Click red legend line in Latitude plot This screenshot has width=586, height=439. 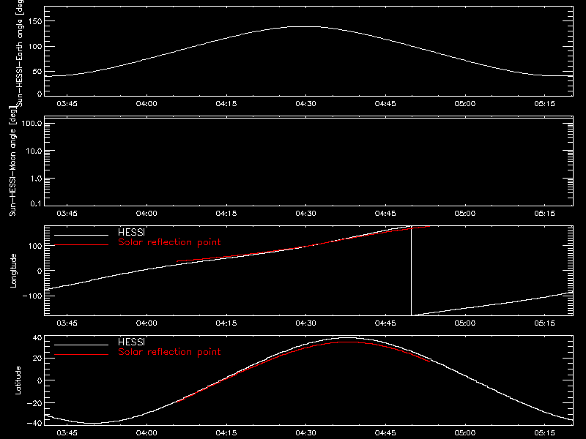(81, 355)
